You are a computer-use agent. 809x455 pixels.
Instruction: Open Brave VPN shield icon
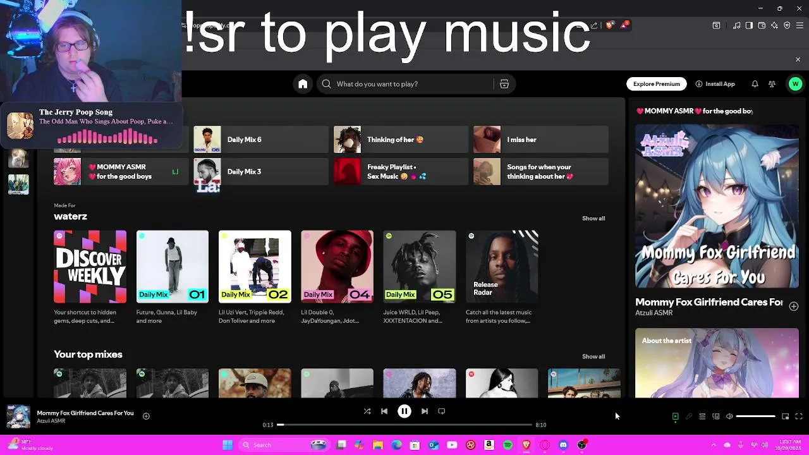787,25
